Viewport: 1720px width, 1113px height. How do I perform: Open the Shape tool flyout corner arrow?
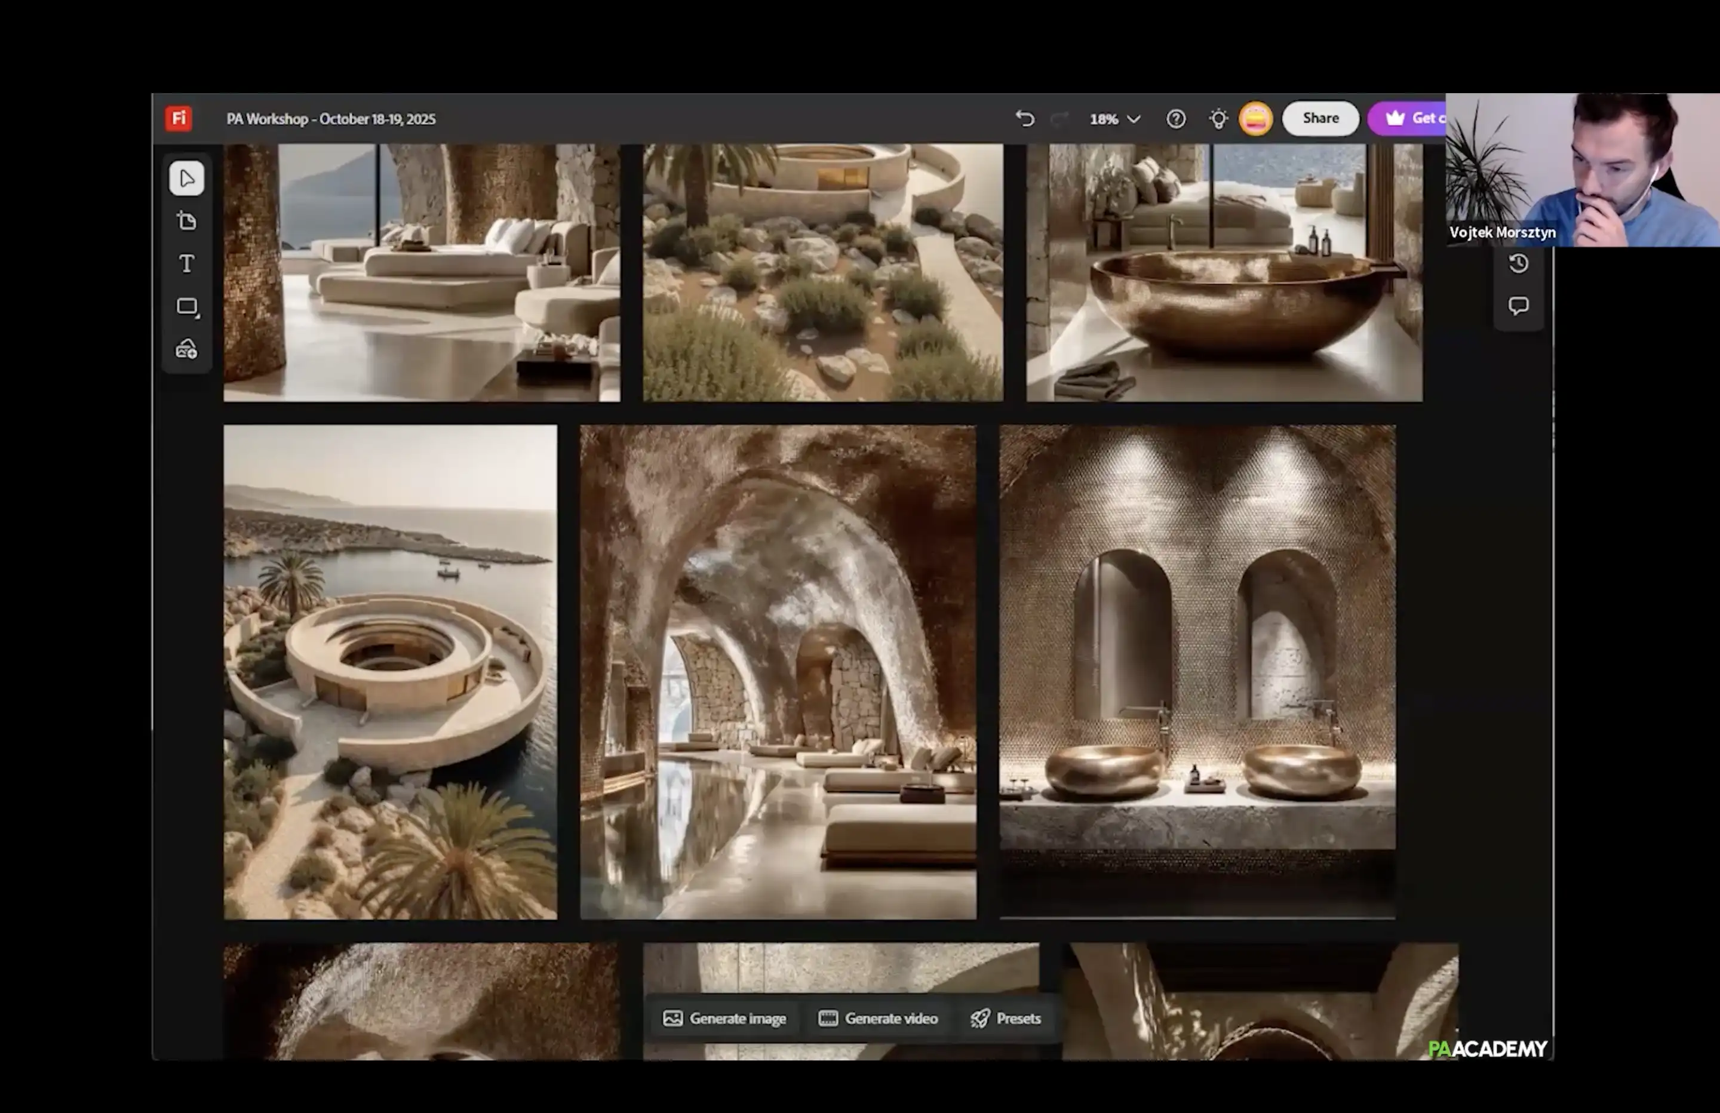(198, 316)
